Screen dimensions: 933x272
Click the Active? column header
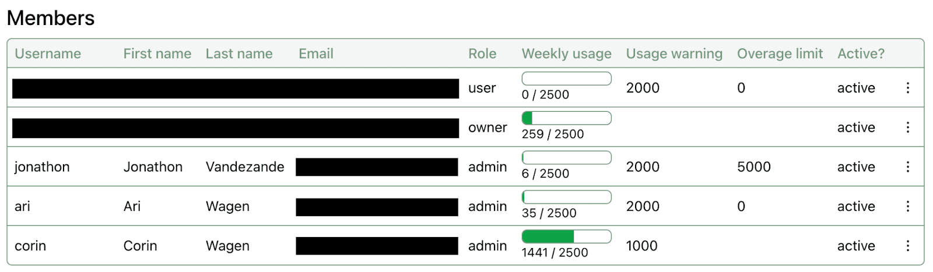coord(861,54)
